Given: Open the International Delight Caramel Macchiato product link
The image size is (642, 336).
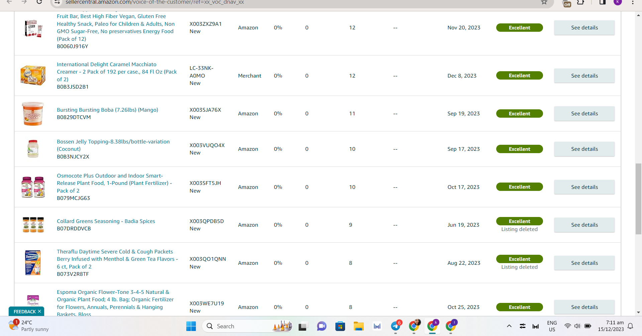Looking at the screenshot, I should (x=117, y=72).
